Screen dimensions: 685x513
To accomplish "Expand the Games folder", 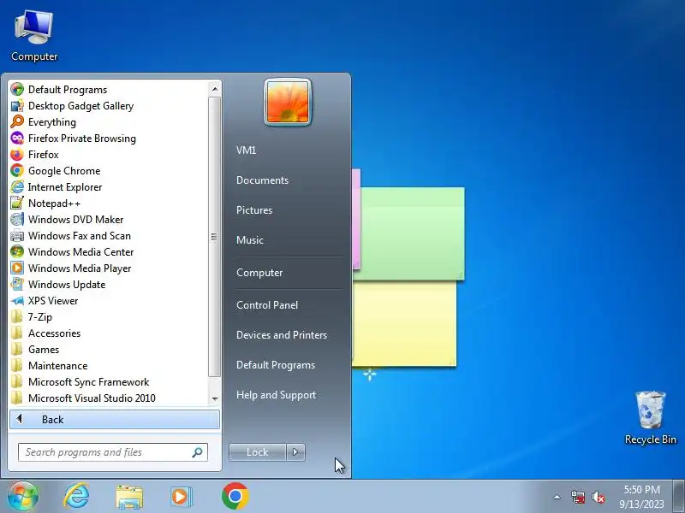I will point(109,350).
